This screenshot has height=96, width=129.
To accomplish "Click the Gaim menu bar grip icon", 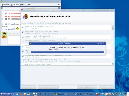I will 59,4.
